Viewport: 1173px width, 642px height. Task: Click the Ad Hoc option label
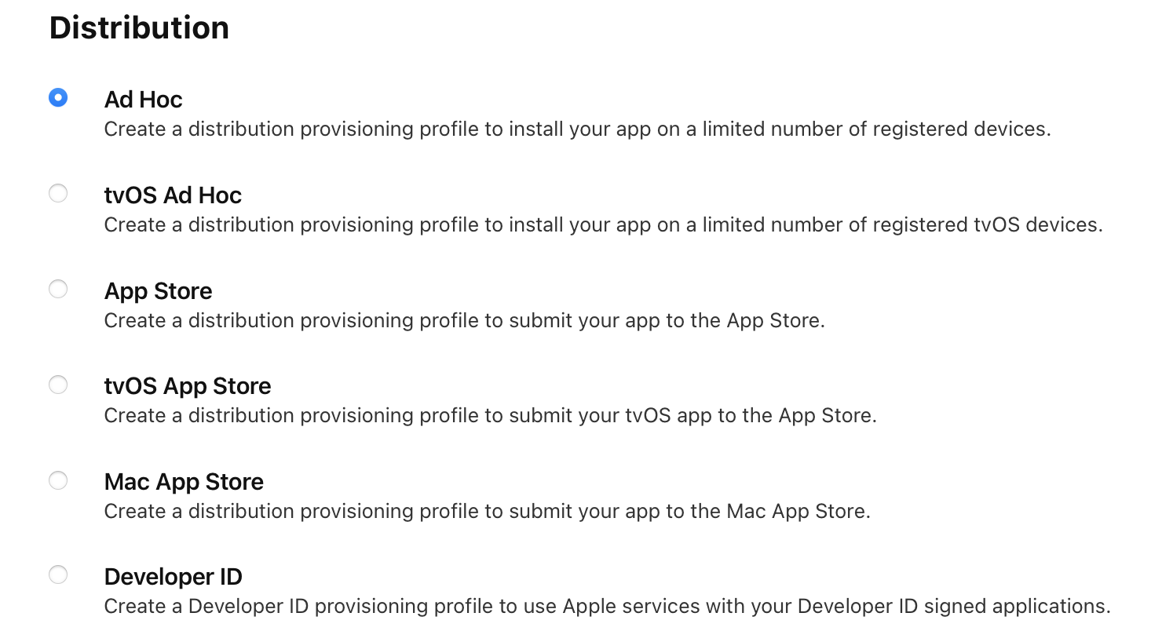click(x=143, y=100)
